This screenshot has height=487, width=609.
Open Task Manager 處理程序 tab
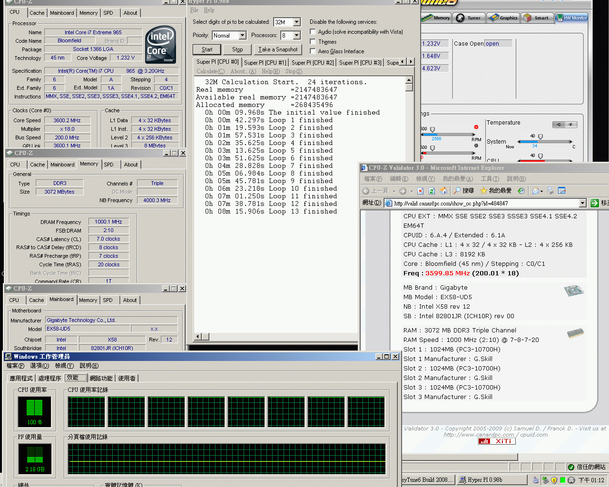coord(49,378)
